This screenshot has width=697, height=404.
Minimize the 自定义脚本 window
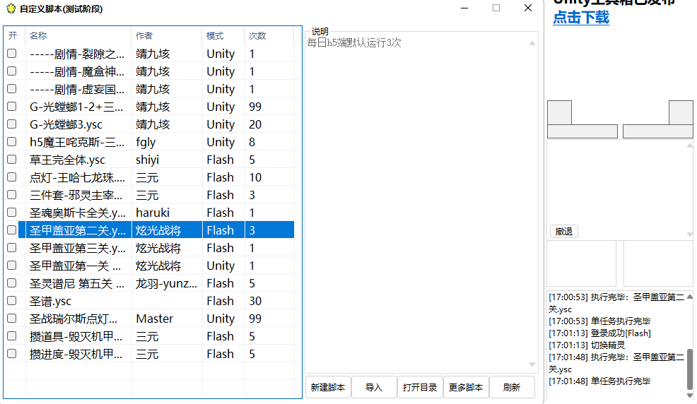pyautogui.click(x=464, y=8)
